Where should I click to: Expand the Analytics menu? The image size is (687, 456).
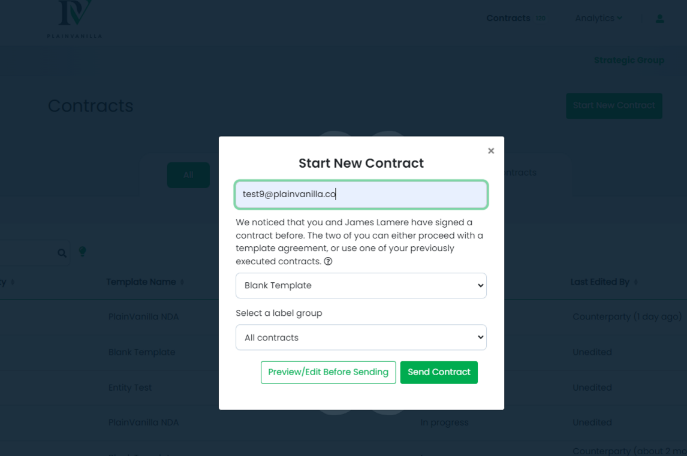pyautogui.click(x=598, y=18)
